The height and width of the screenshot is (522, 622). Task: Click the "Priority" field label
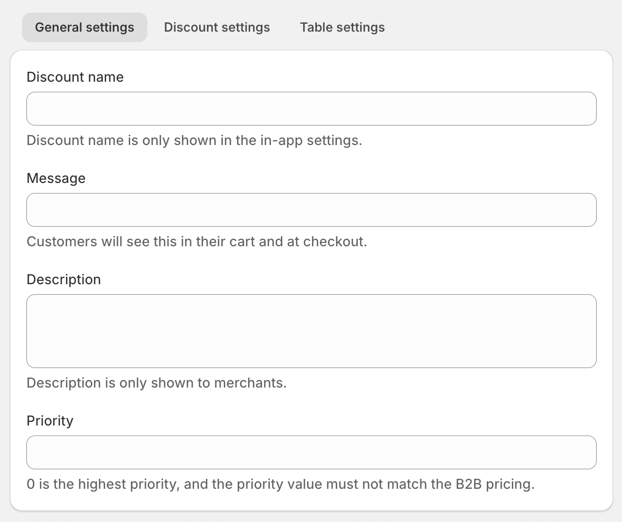click(50, 421)
